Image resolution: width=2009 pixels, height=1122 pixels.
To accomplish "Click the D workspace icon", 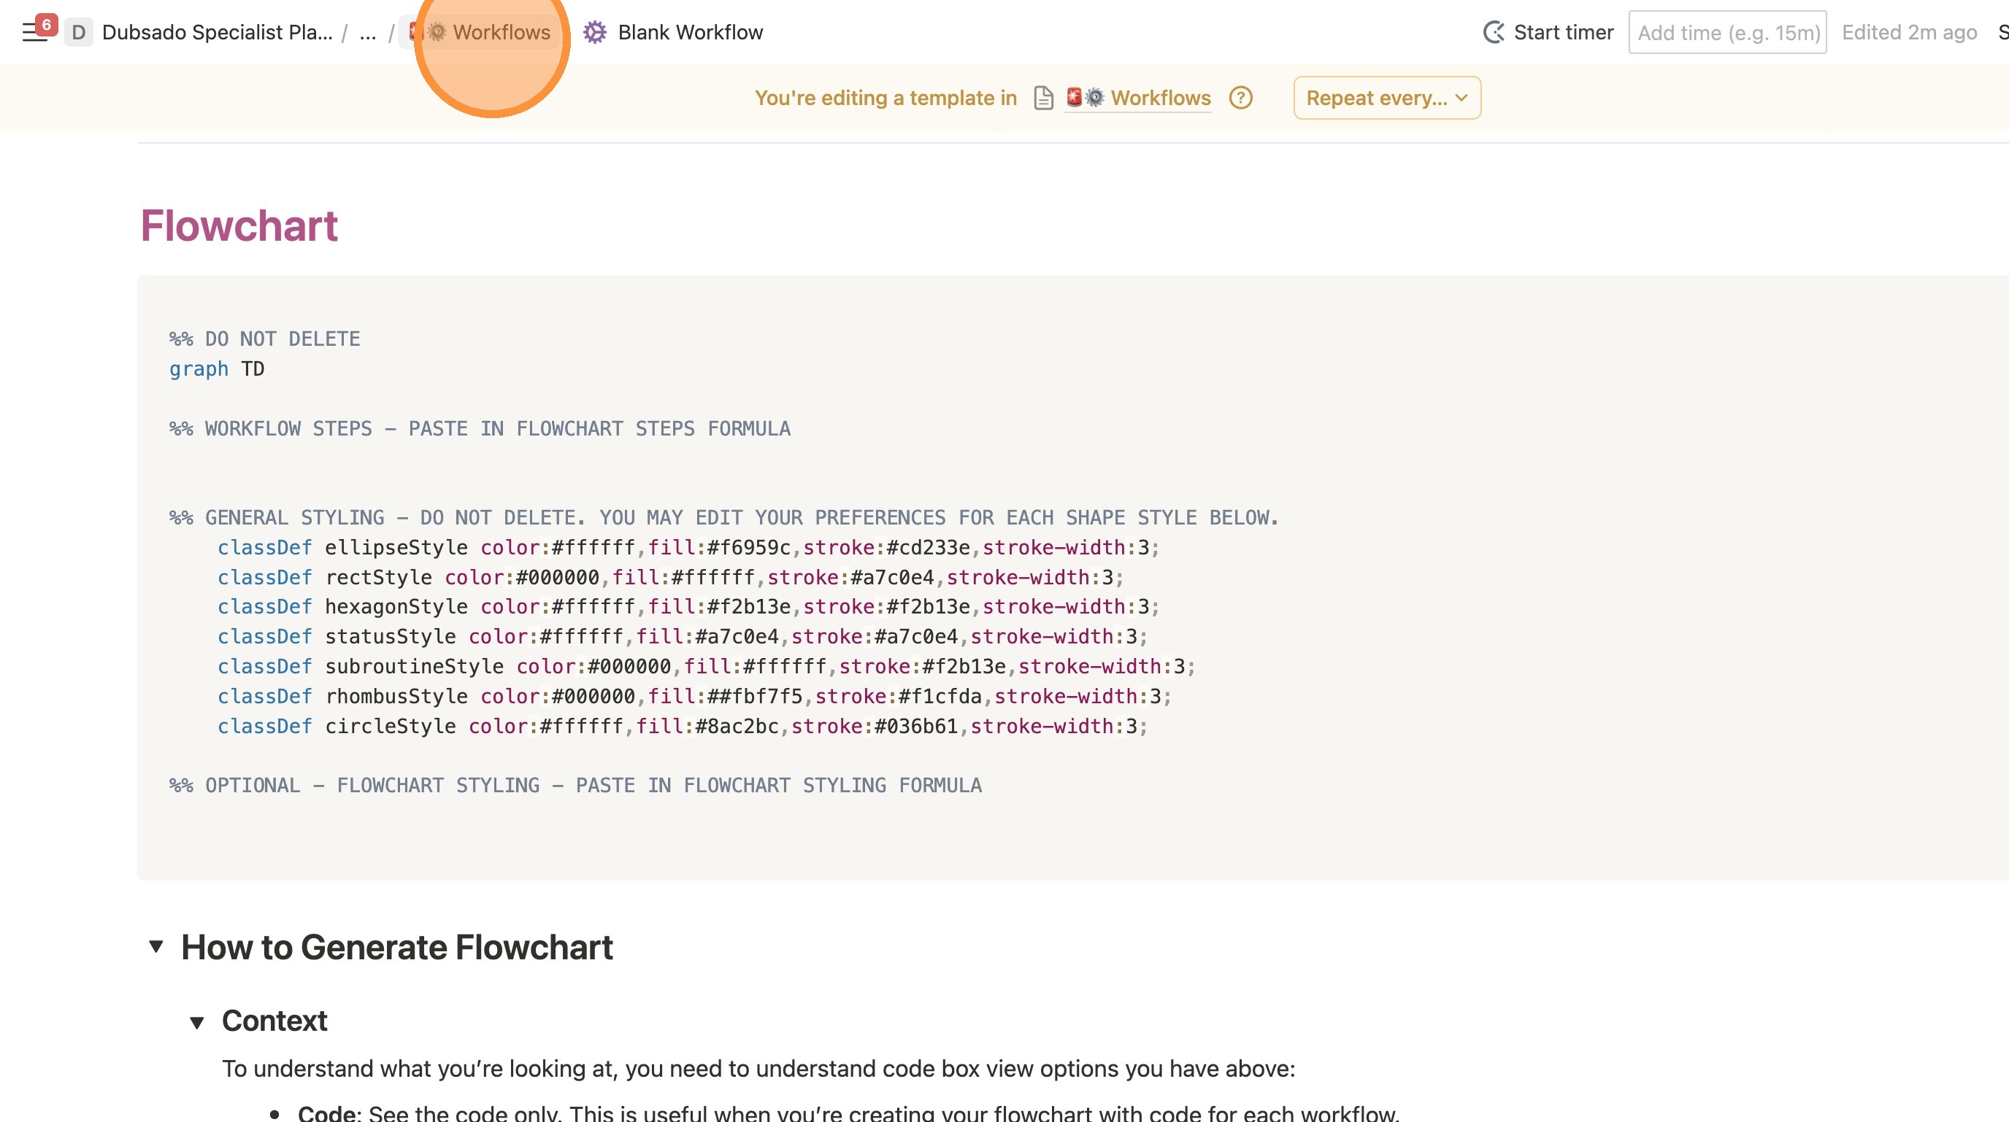I will click(x=79, y=32).
